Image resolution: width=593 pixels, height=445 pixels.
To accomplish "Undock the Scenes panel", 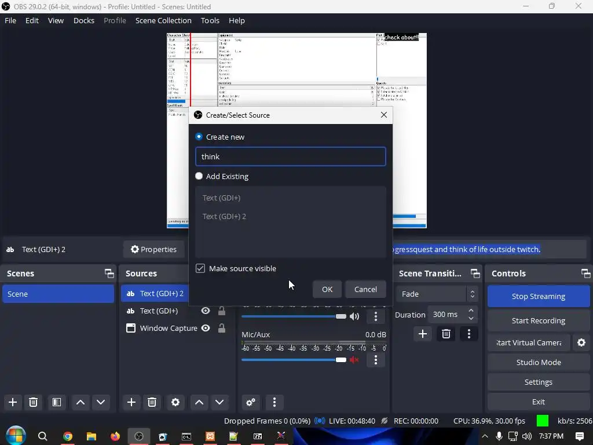I will coord(109,273).
